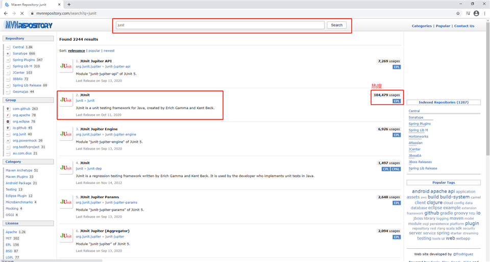490x262 pixels.
Task: Open the Contact Us link
Action: (464, 26)
